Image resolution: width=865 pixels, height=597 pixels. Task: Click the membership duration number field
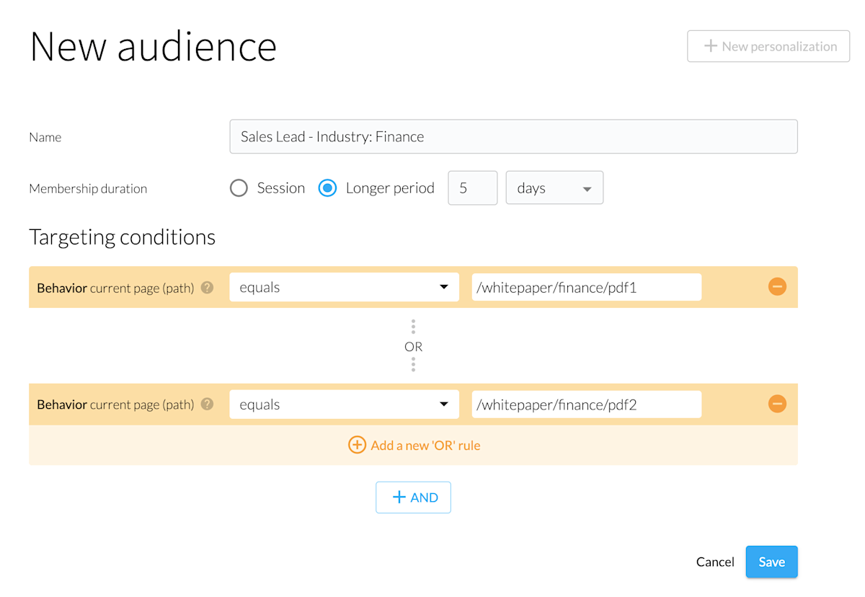(x=472, y=188)
